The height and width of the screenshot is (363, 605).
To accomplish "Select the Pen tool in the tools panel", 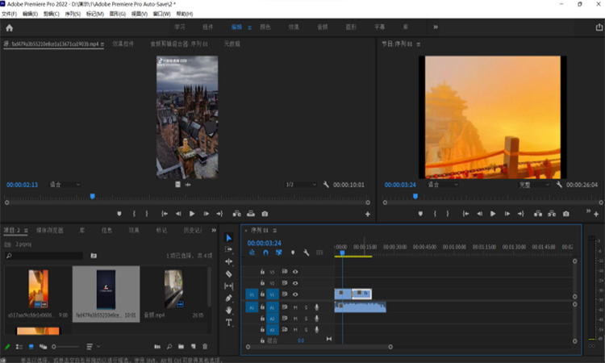I will 229,298.
